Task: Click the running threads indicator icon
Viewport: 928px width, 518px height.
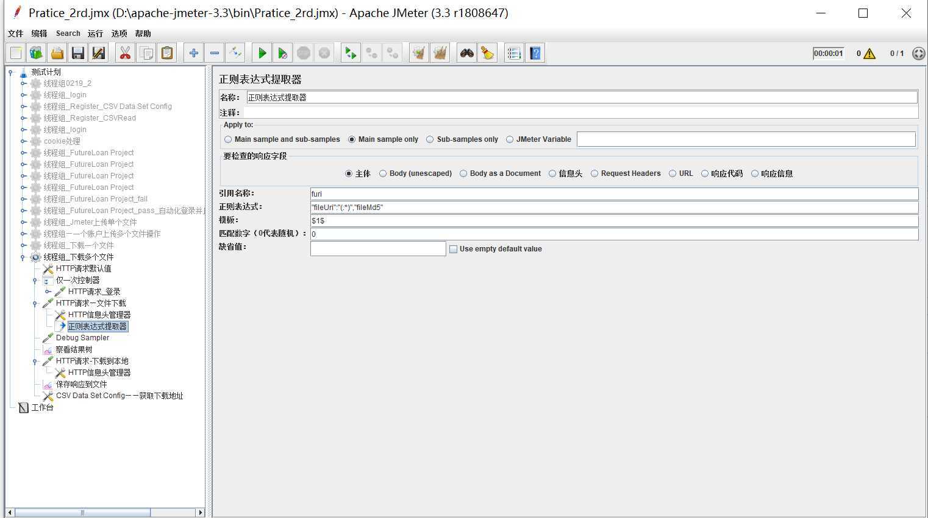Action: click(919, 54)
